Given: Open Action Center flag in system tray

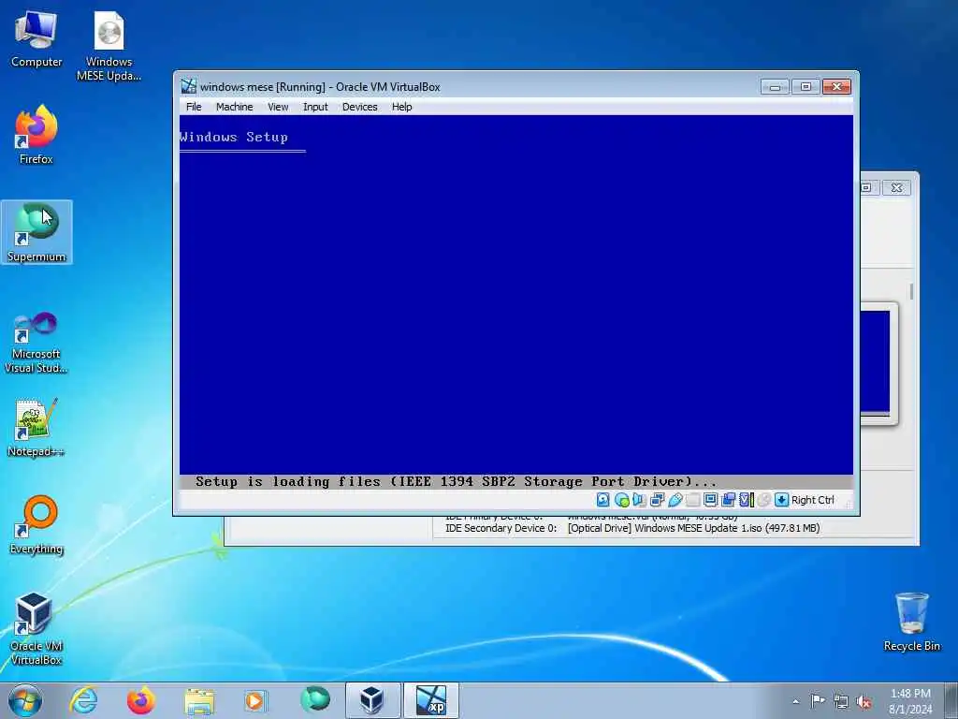Looking at the screenshot, I should point(818,700).
